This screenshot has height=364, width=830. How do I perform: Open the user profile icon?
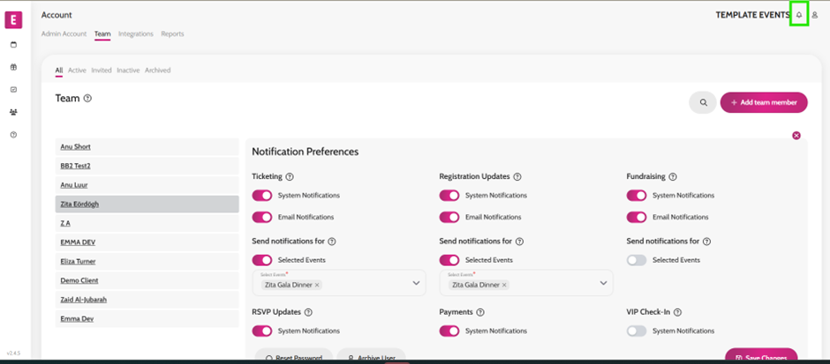point(815,15)
